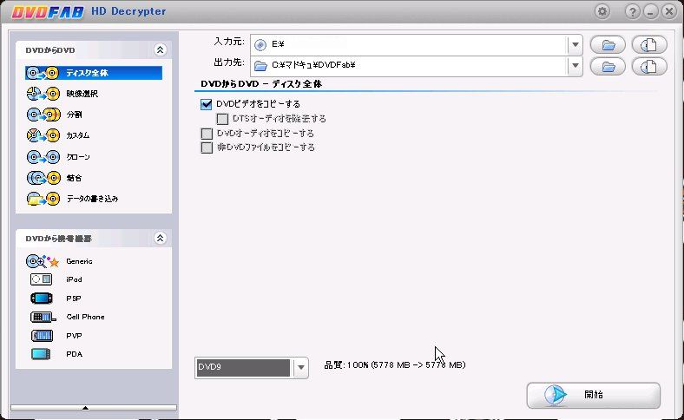Select the PVP device icon
Image resolution: width=684 pixels, height=420 pixels.
[42, 335]
